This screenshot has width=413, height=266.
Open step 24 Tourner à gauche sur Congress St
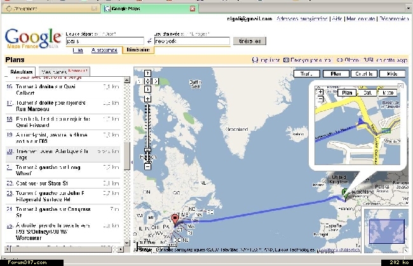click(63, 212)
